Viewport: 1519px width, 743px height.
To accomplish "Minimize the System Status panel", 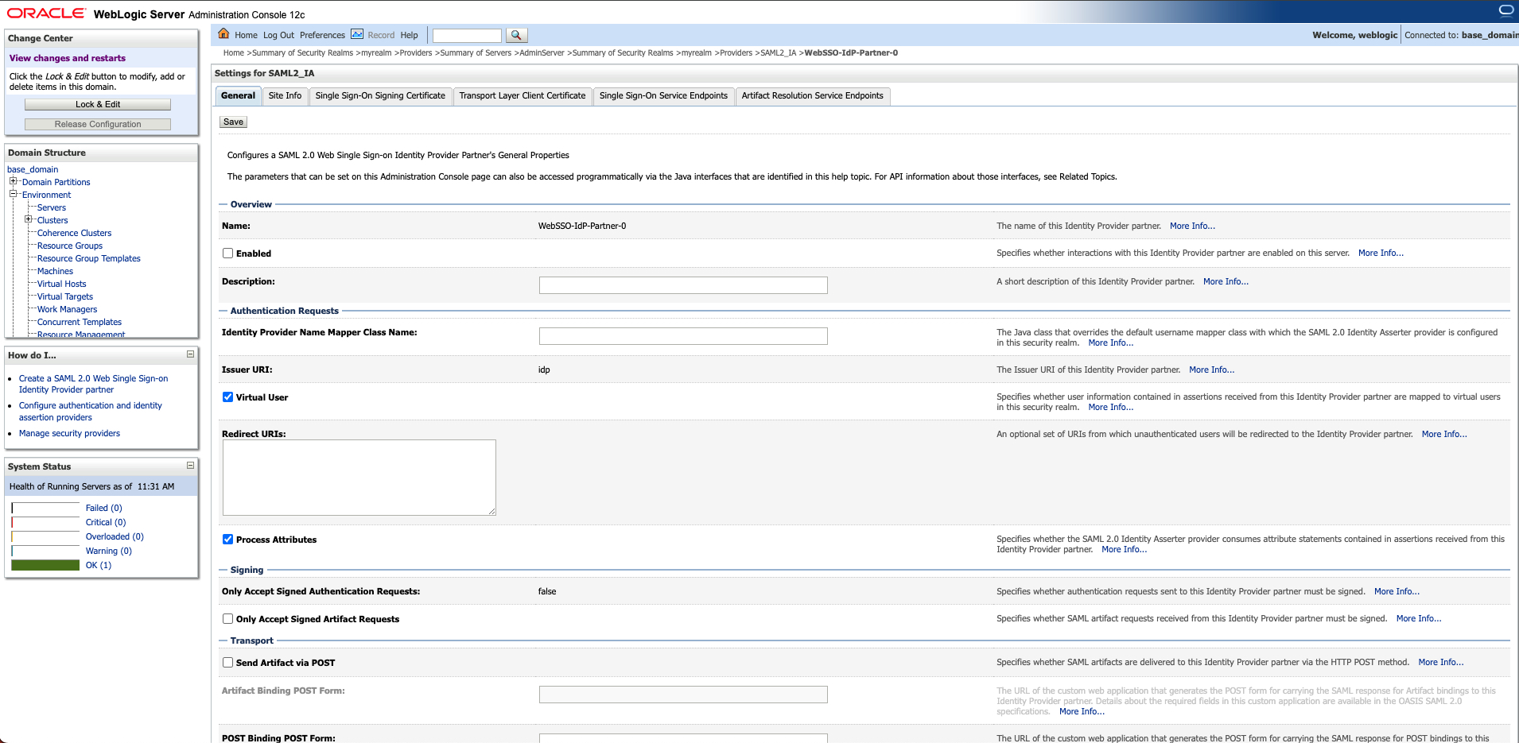I will [190, 466].
